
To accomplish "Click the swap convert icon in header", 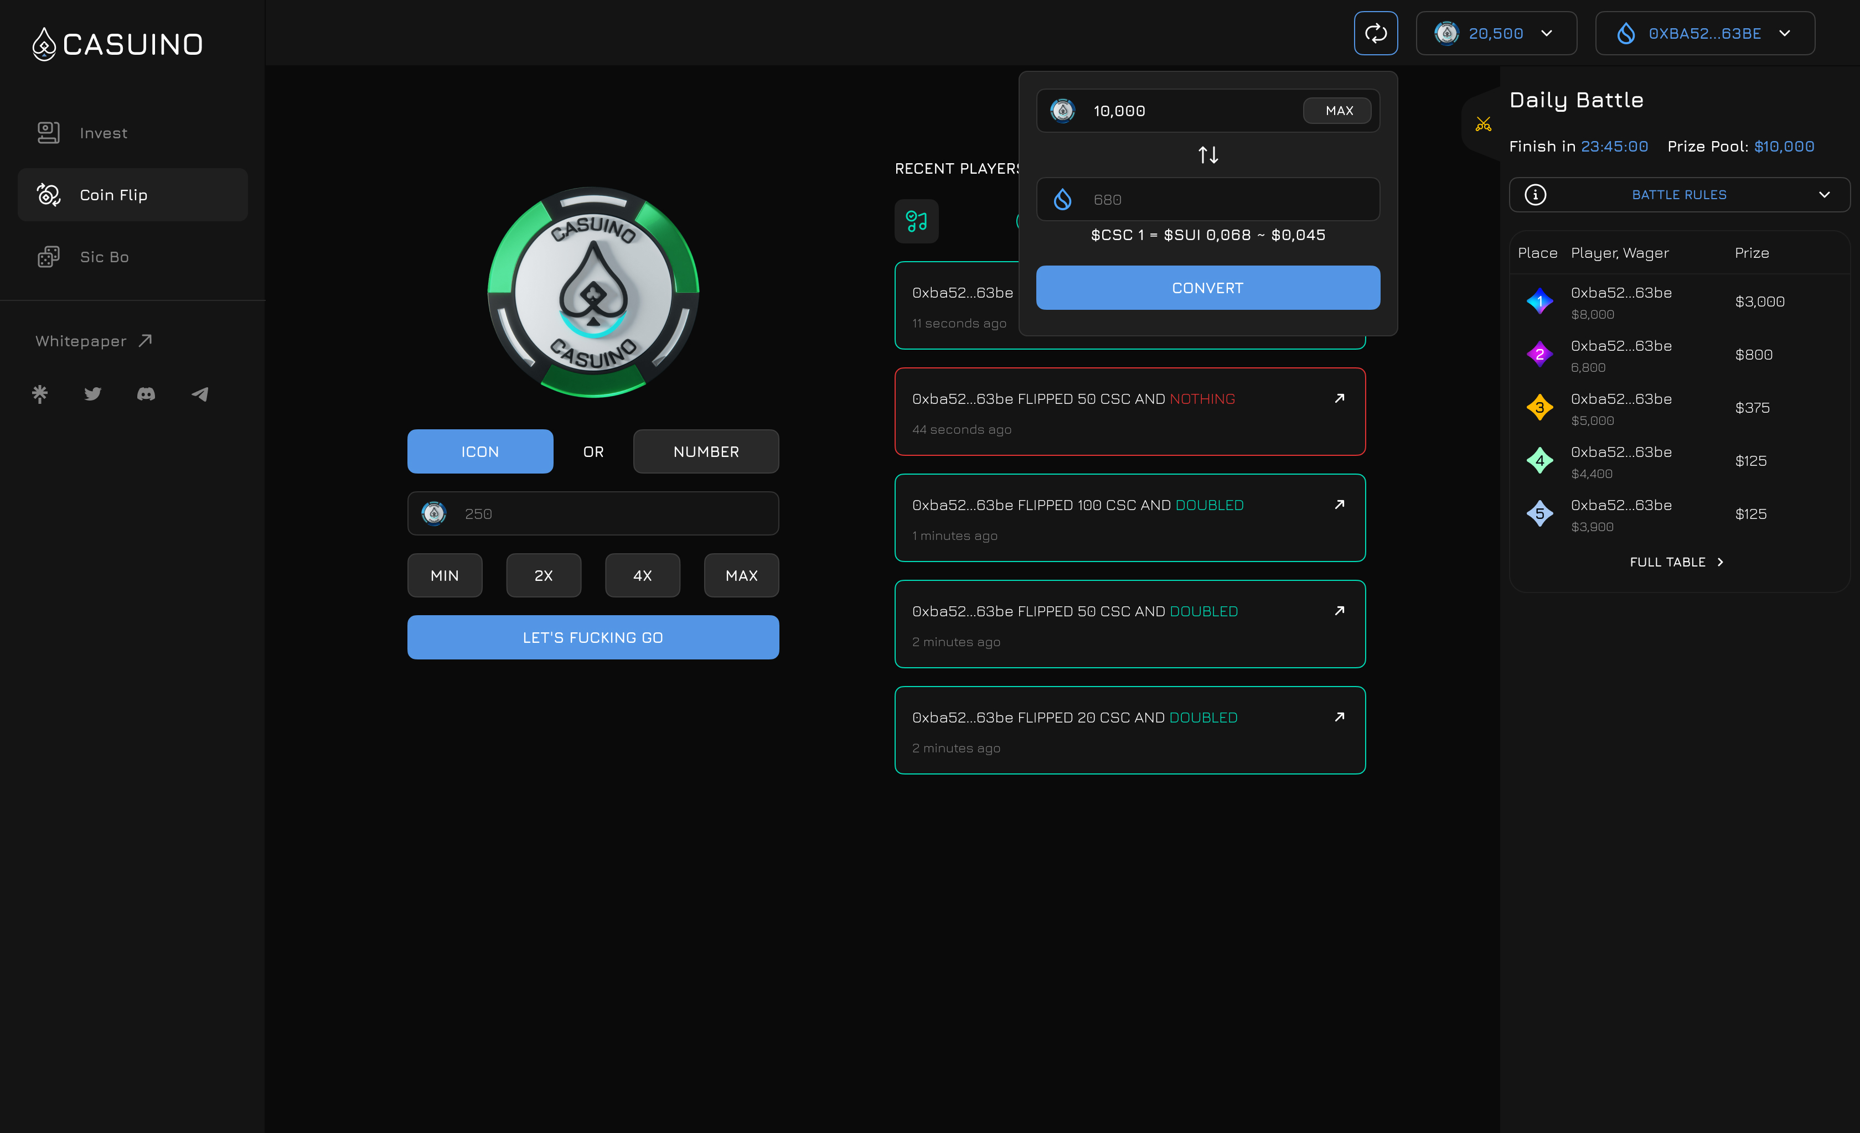I will point(1376,33).
